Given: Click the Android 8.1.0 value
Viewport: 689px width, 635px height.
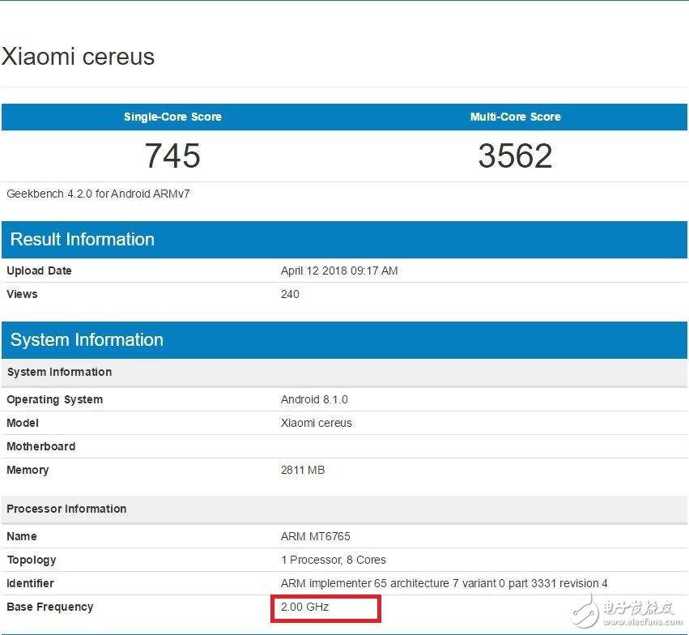Looking at the screenshot, I should tap(314, 399).
